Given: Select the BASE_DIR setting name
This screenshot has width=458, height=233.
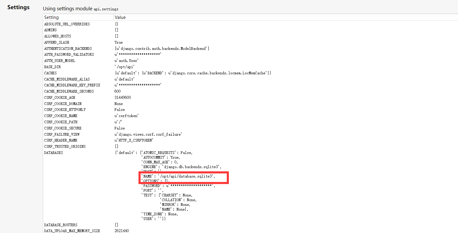Looking at the screenshot, I should 53,67.
